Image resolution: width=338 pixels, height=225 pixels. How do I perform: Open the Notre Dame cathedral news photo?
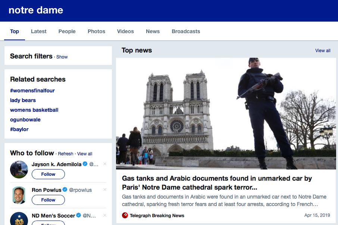tap(226, 114)
